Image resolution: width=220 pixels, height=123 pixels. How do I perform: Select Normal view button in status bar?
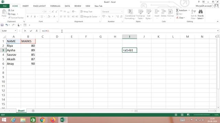pos(176,115)
